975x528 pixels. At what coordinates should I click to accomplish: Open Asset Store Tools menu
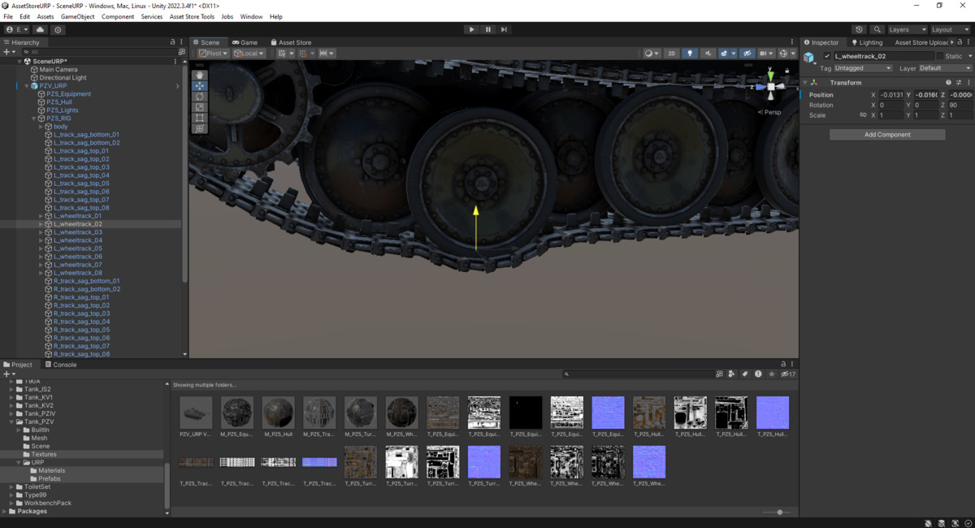tap(192, 16)
